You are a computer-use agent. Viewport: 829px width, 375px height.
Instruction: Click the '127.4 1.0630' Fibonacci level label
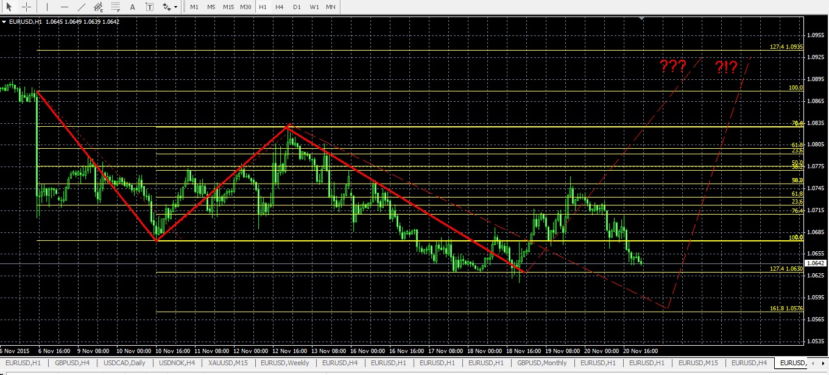point(786,269)
